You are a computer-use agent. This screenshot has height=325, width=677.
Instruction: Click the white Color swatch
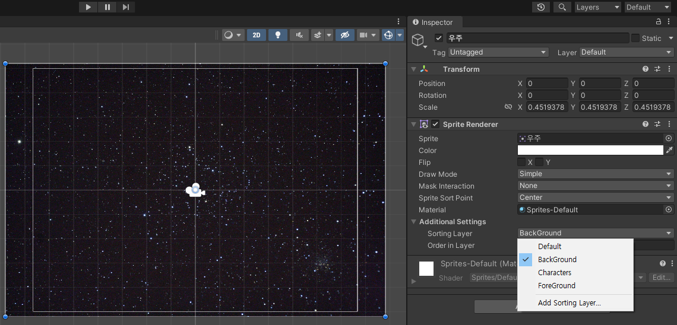(x=590, y=151)
